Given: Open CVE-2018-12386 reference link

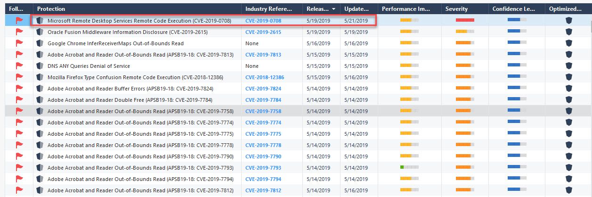Looking at the screenshot, I should pos(265,77).
